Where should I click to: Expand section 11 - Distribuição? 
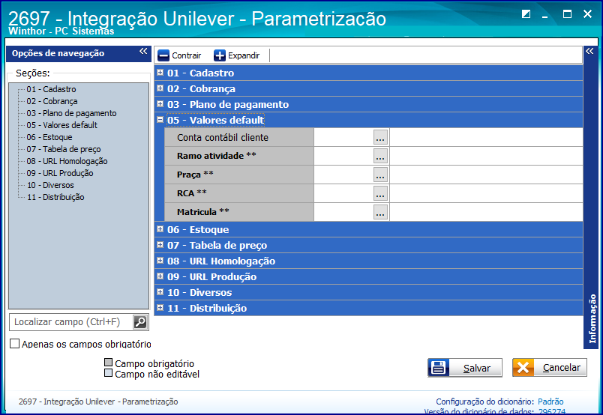[x=160, y=308]
